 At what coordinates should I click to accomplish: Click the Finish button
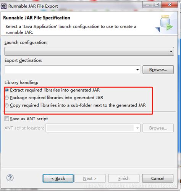coord(124,178)
